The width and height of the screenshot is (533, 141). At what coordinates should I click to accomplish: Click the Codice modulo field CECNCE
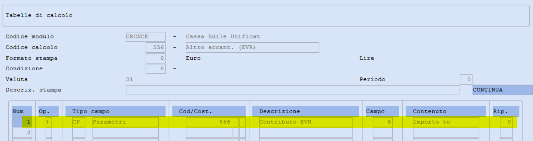[x=145, y=37]
